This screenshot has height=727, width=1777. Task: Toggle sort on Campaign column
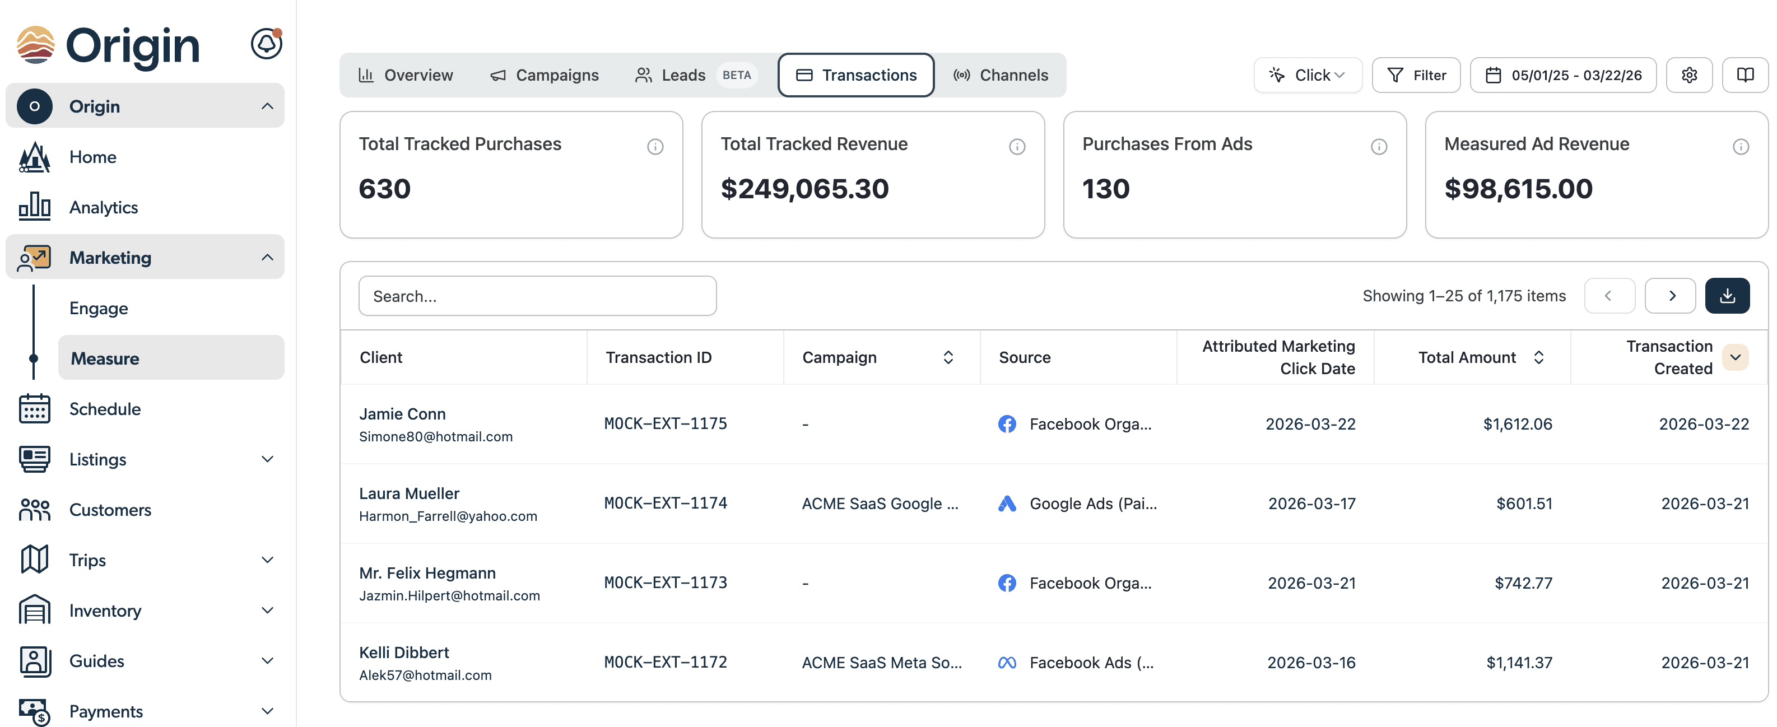(x=948, y=357)
